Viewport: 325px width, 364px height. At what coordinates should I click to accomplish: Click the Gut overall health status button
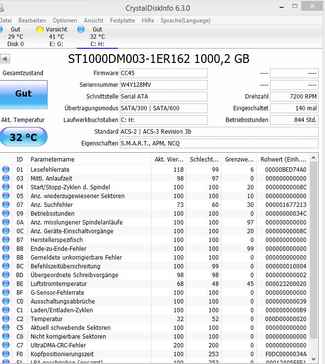click(23, 94)
